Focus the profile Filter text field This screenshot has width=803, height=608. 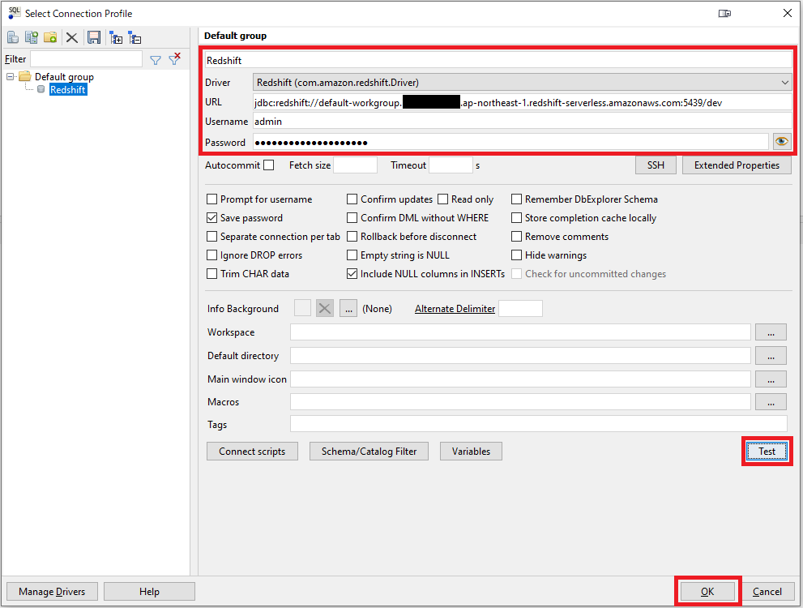(86, 59)
